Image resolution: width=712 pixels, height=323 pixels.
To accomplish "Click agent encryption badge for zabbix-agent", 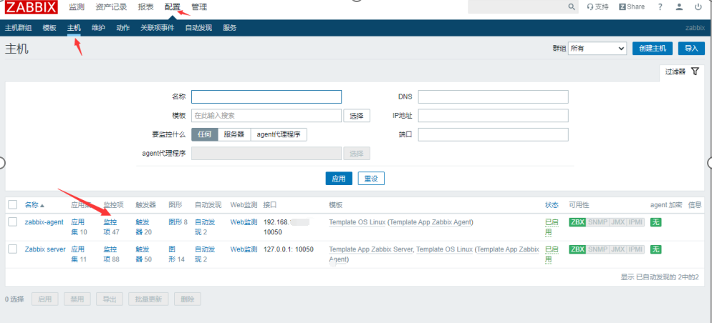I will pyautogui.click(x=655, y=222).
